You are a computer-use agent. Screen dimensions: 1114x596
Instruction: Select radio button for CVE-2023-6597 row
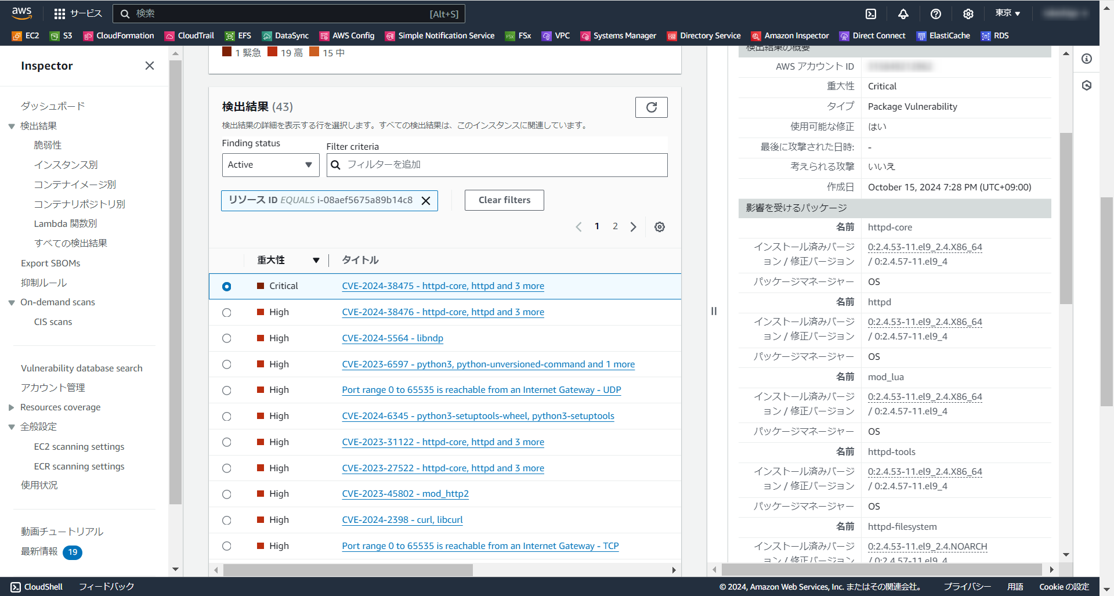pyautogui.click(x=227, y=364)
